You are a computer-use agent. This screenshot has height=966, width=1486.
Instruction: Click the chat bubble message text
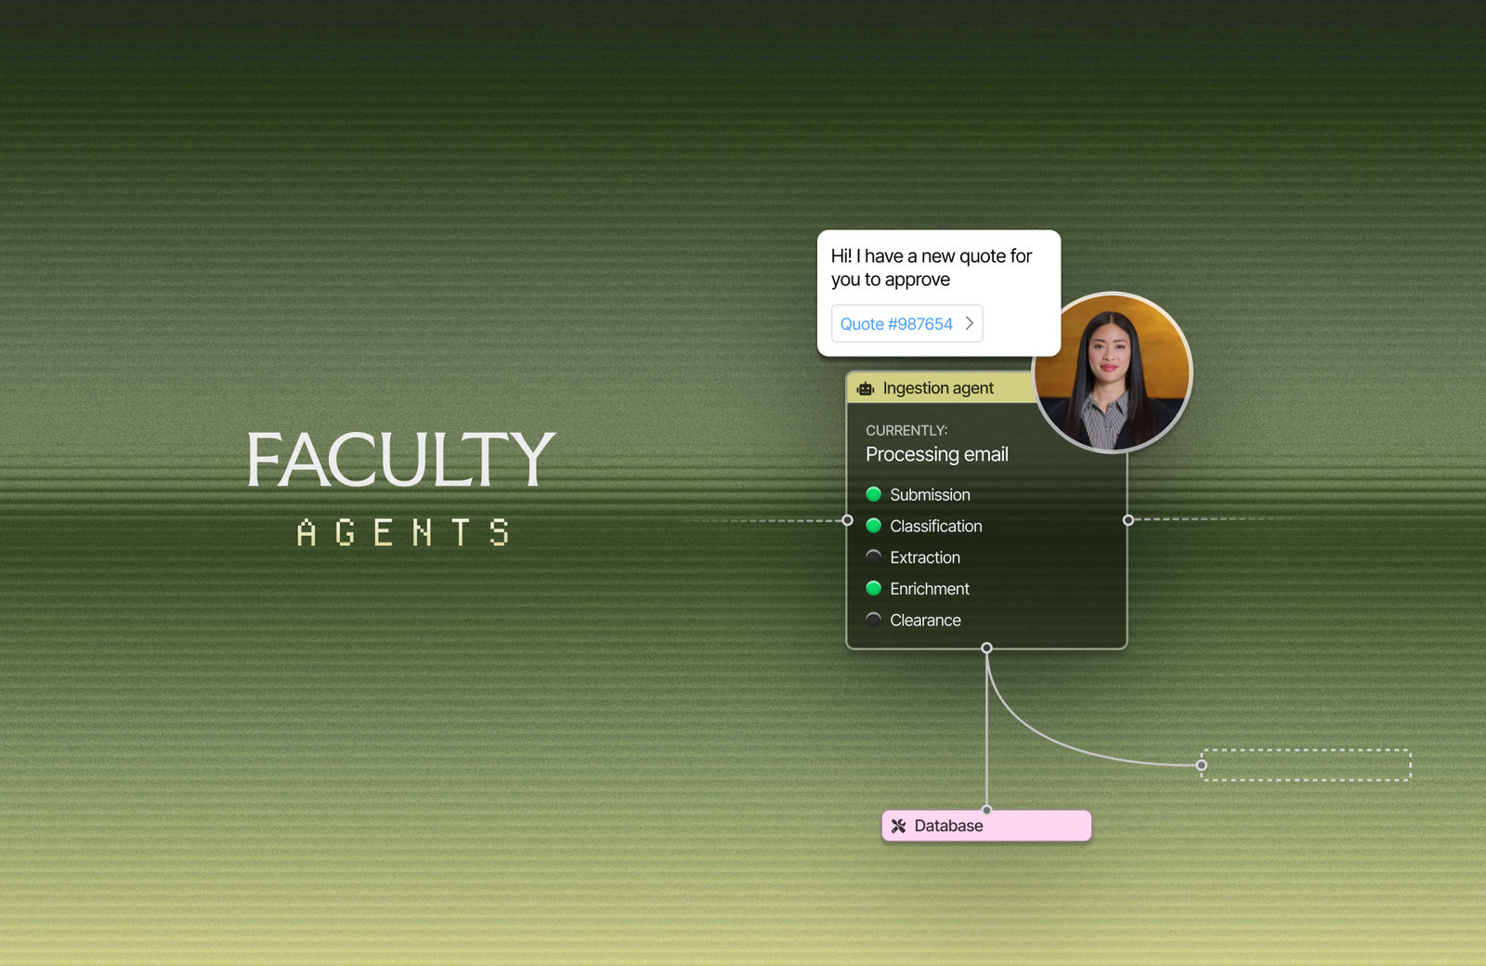[932, 268]
